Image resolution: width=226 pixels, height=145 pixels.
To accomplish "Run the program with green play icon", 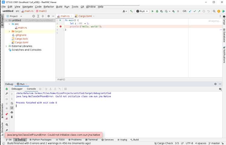I will [x=152, y=11].
